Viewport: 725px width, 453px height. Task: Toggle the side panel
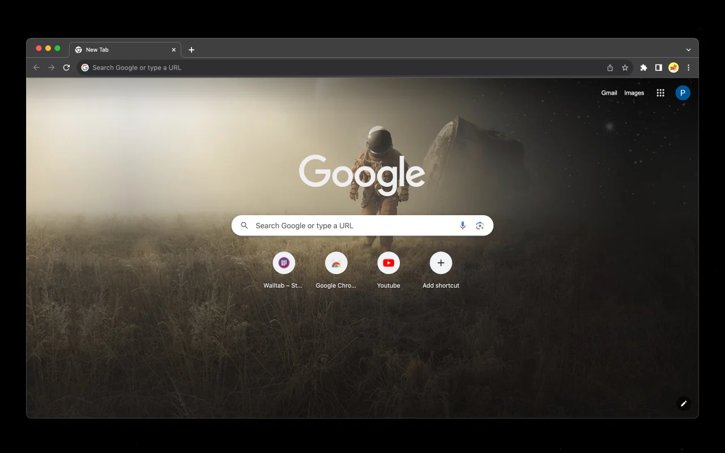click(658, 67)
